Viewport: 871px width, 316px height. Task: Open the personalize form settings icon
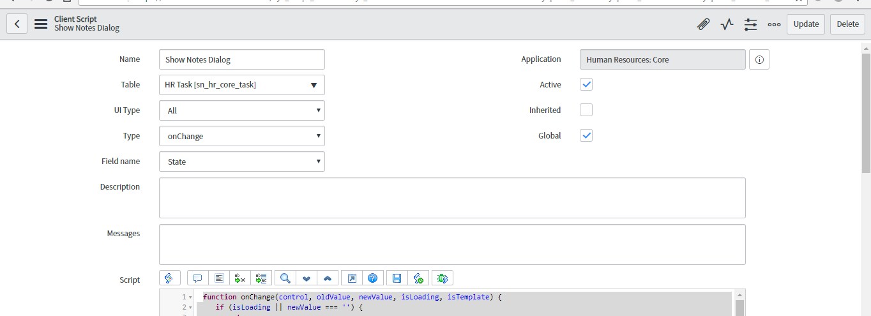pyautogui.click(x=750, y=24)
